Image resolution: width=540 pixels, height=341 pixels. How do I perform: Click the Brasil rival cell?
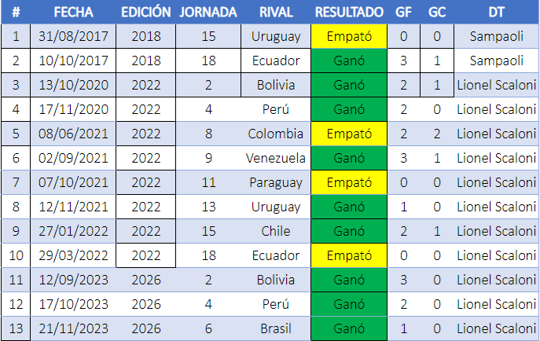(x=276, y=328)
